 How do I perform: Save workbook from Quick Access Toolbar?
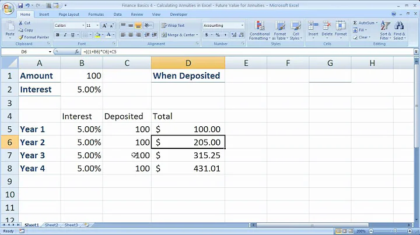point(20,5)
